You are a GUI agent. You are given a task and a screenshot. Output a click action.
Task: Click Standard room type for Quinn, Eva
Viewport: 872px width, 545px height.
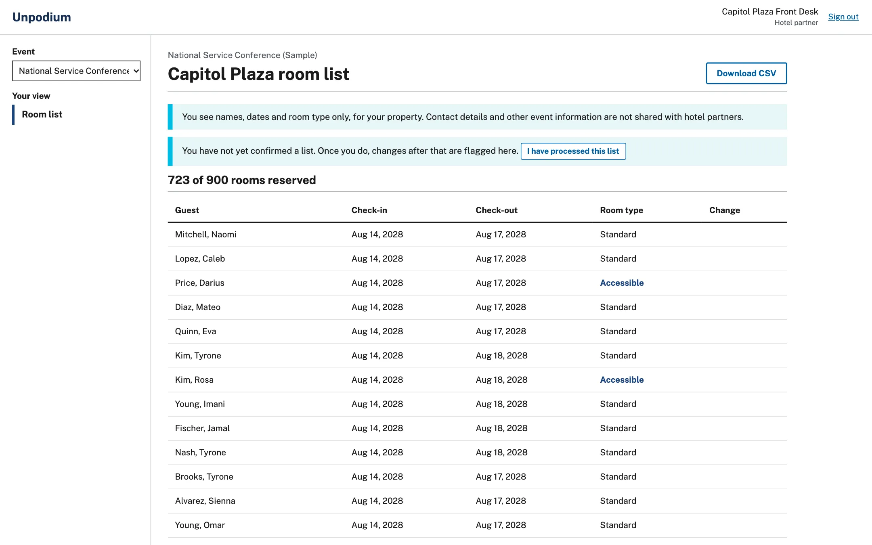point(618,331)
